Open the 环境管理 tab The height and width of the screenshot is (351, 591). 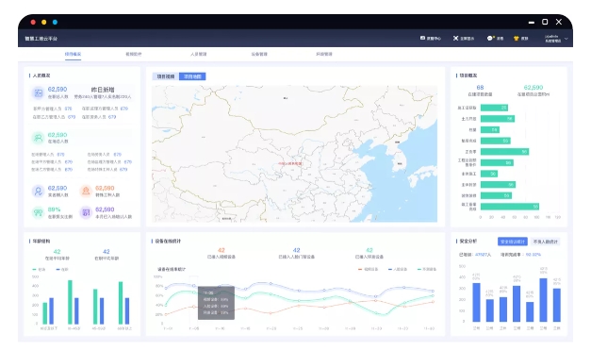click(x=324, y=54)
